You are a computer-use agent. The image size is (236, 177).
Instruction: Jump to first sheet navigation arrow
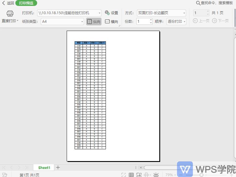pyautogui.click(x=4, y=168)
